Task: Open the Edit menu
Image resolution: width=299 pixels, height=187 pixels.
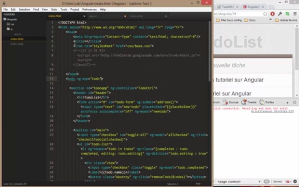Action: [13, 9]
